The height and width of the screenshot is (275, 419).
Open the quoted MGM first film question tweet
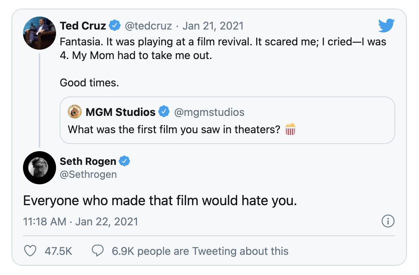227,129
